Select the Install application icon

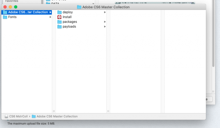tap(60, 17)
